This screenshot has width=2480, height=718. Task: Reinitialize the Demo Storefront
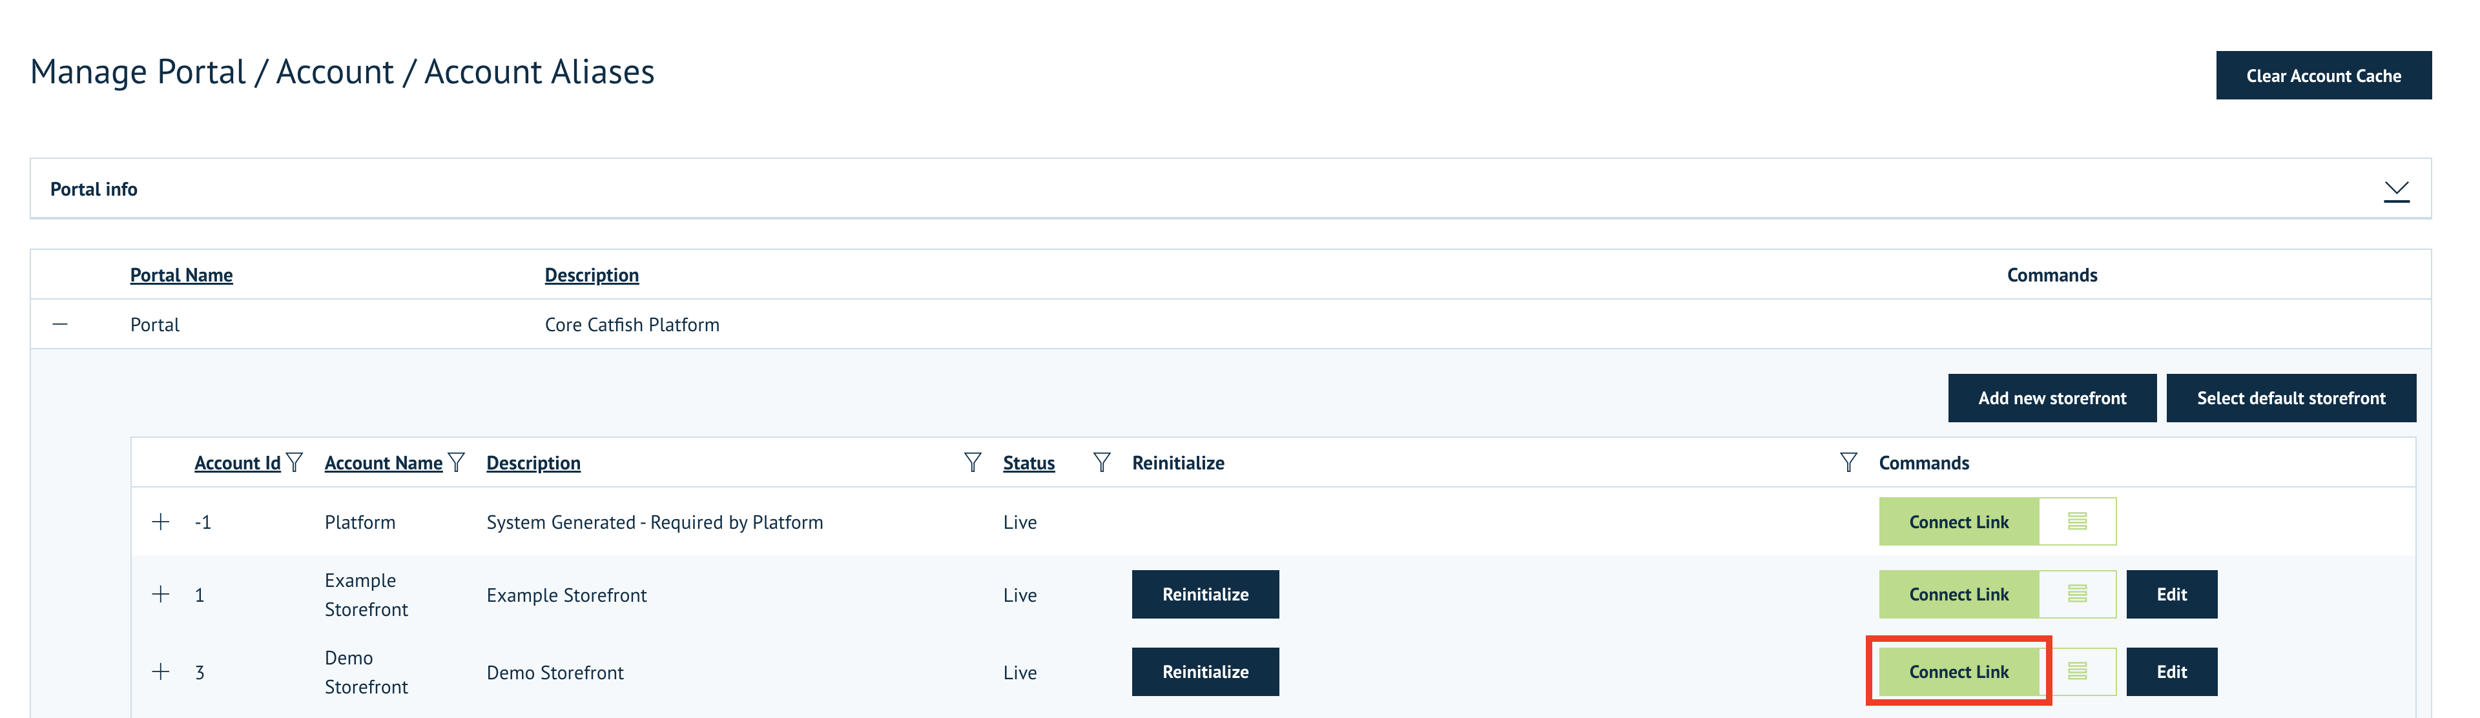[1204, 672]
